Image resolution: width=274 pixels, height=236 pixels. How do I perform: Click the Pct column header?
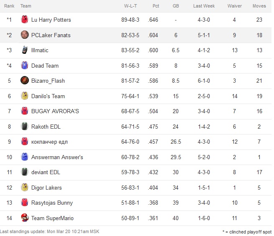pyautogui.click(x=156, y=6)
